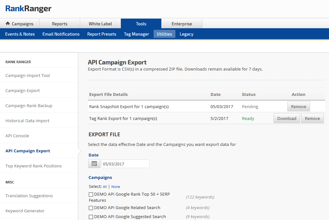
Task: Click the Campaigns home icon tab
Action: 20,24
